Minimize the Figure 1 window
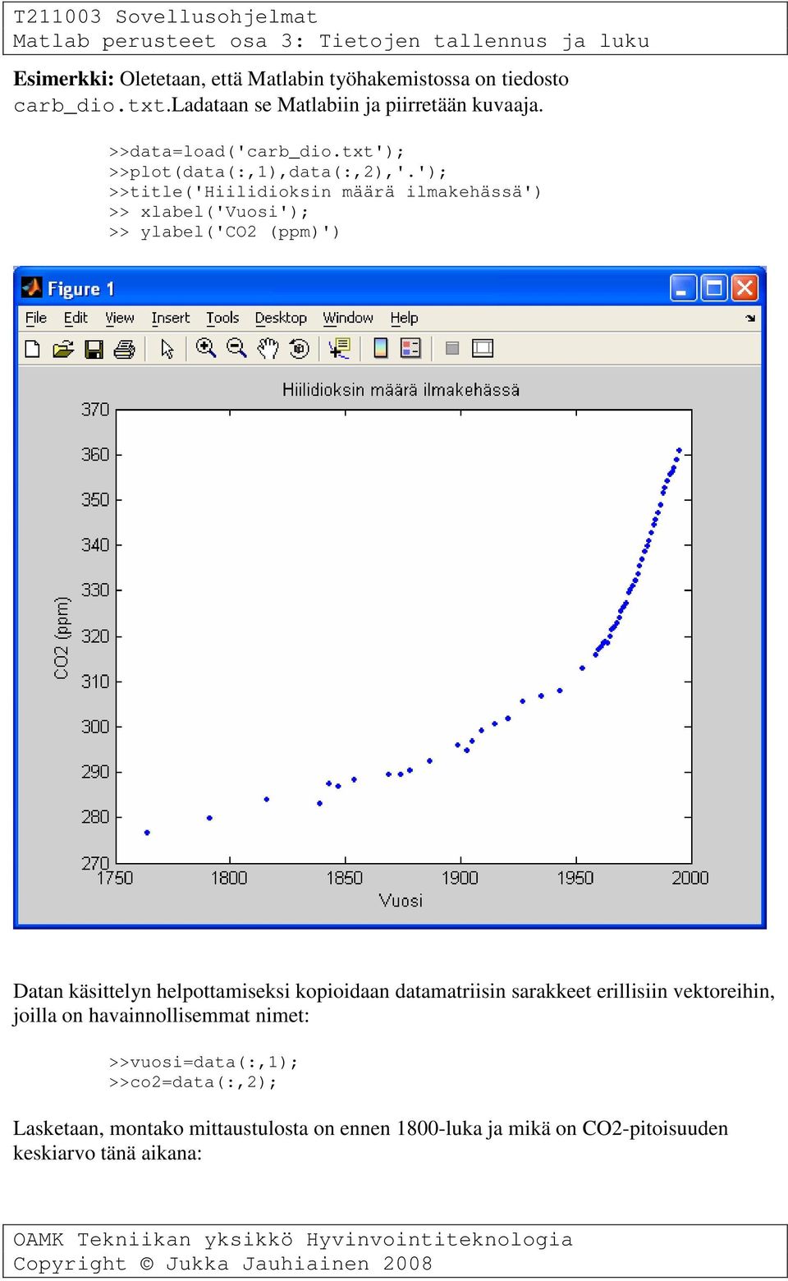Screen dimensions: 788x1281 [683, 288]
